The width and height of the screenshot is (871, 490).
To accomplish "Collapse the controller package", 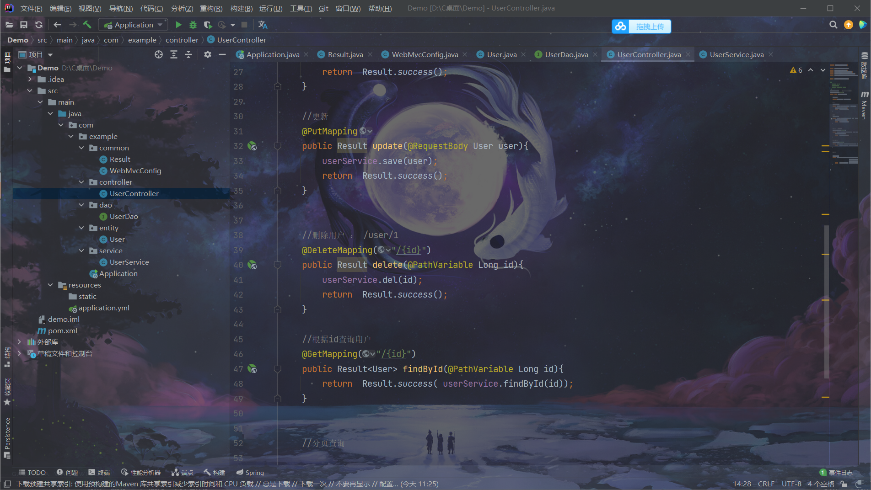I will click(x=81, y=182).
